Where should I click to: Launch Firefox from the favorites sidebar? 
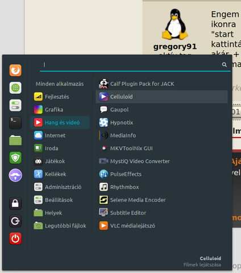click(x=15, y=71)
